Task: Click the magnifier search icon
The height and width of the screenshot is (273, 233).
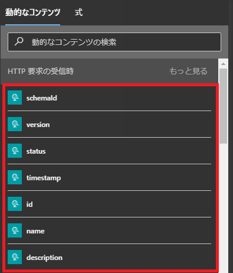Action: pyautogui.click(x=19, y=41)
